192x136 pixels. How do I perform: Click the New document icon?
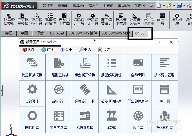pyautogui.click(x=159, y=5)
